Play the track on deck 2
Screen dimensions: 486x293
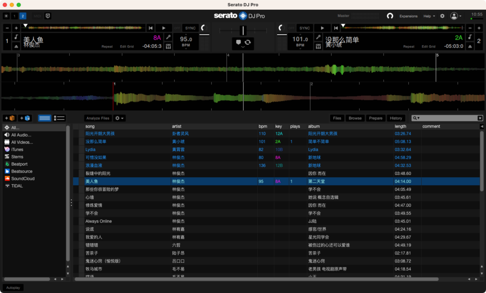pyautogui.click(x=322, y=28)
